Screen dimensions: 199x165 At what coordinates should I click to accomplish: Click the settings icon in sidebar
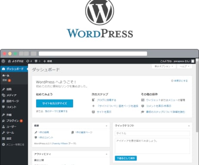(x=3, y=139)
